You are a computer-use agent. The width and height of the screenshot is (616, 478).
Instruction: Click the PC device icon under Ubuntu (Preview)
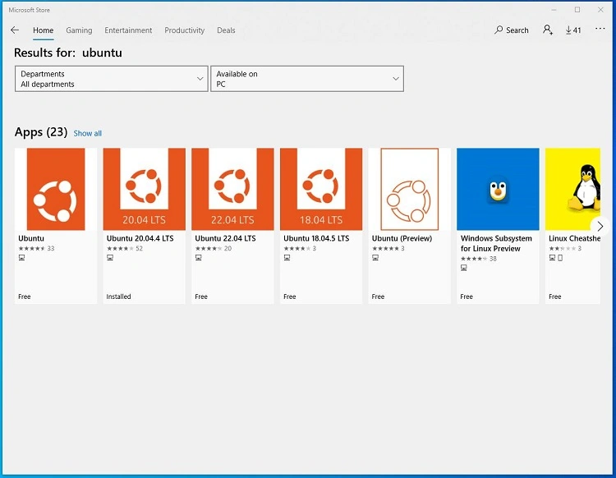pos(375,258)
